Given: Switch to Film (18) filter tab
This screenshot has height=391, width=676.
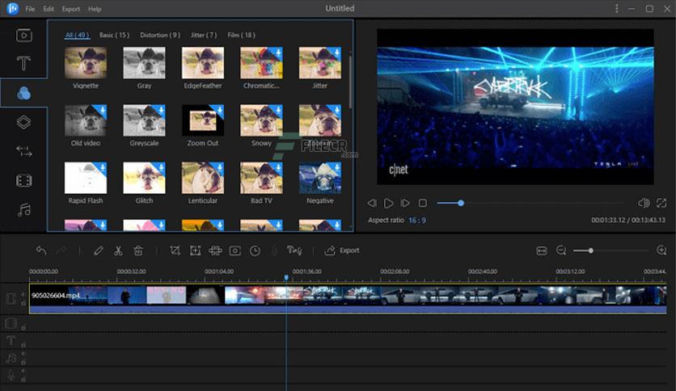Looking at the screenshot, I should click(x=241, y=35).
